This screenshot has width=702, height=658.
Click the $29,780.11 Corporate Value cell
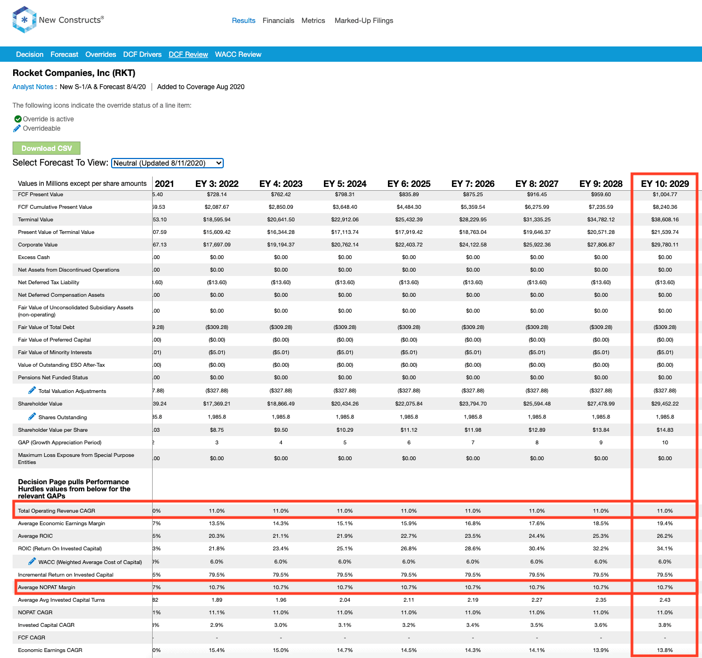[x=665, y=245]
